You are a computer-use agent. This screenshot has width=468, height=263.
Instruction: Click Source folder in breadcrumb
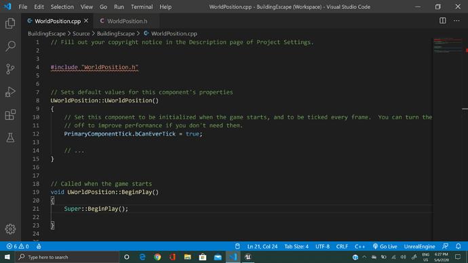[x=81, y=33]
